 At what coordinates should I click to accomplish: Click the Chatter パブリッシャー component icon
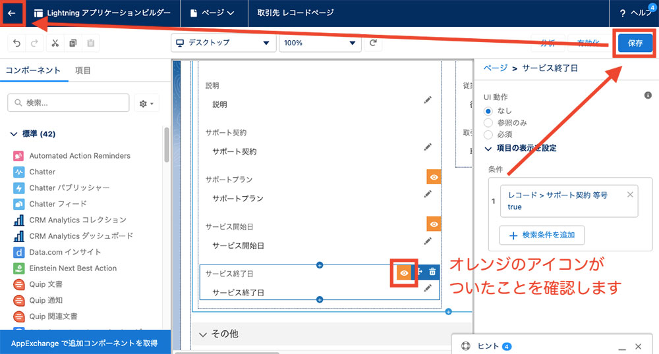[x=18, y=188]
